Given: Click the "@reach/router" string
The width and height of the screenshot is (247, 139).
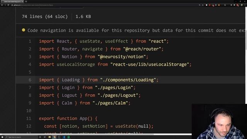Looking at the screenshot, I should click(x=142, y=49).
